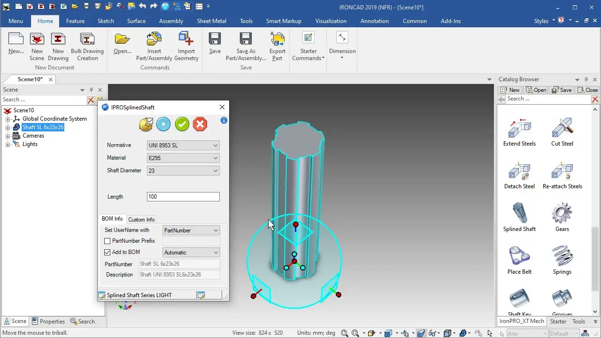This screenshot has height=338, width=601.
Task: Click the New Scene ribbon icon
Action: coord(37,47)
